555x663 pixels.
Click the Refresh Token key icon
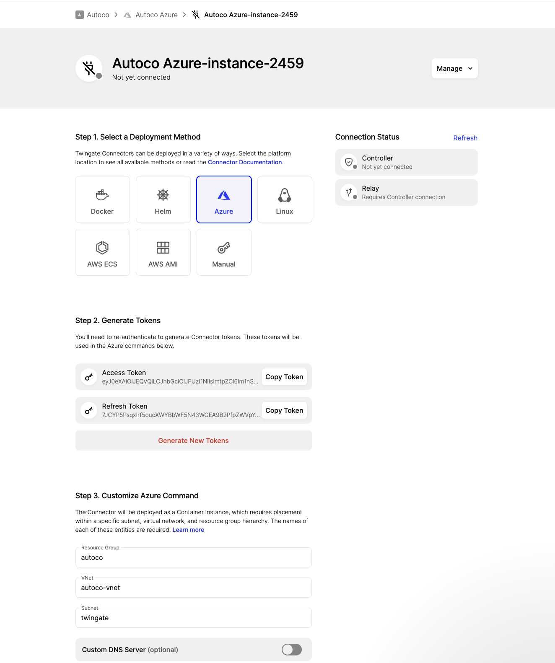coord(89,410)
